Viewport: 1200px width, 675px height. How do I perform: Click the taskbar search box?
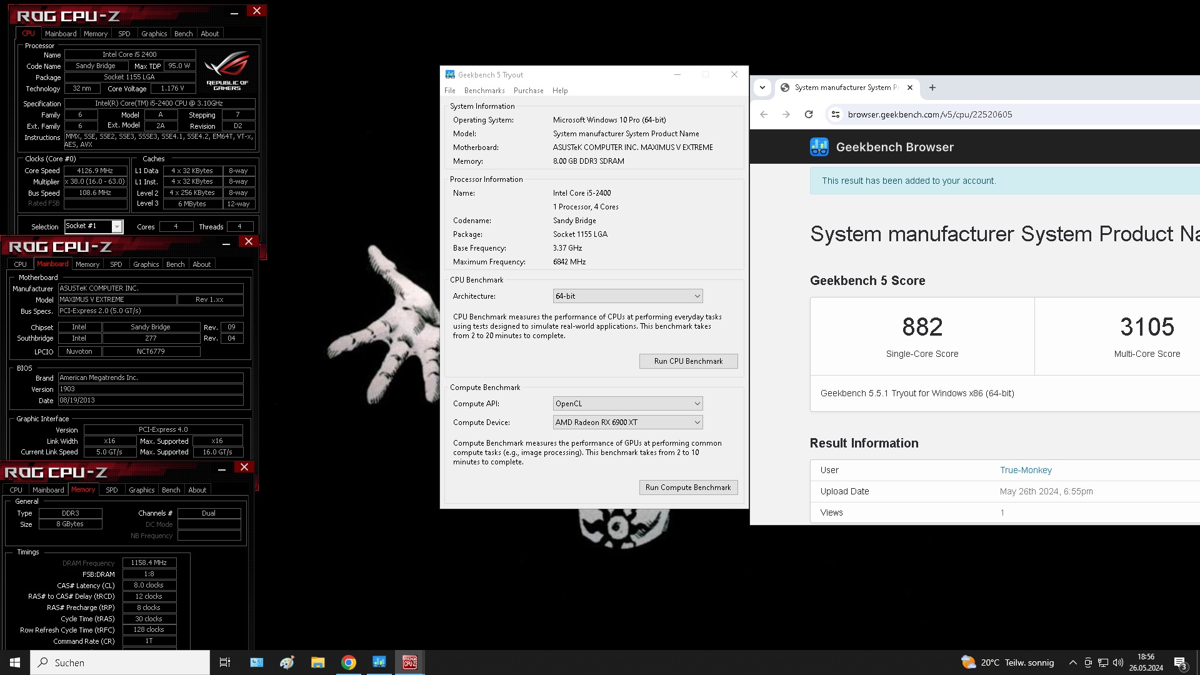click(120, 662)
